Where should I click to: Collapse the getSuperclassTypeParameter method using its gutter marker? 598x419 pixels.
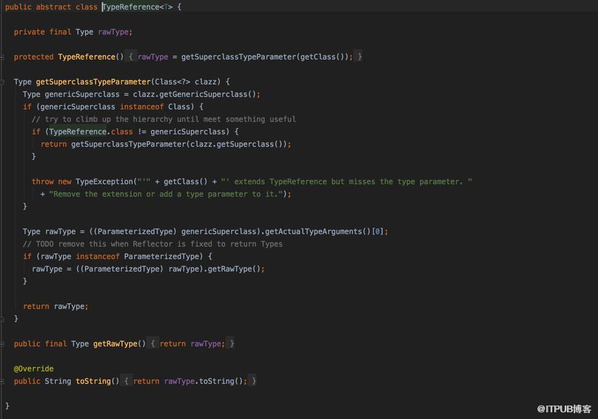coord(2,82)
